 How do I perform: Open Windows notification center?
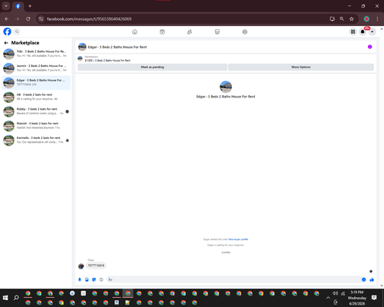374,298
